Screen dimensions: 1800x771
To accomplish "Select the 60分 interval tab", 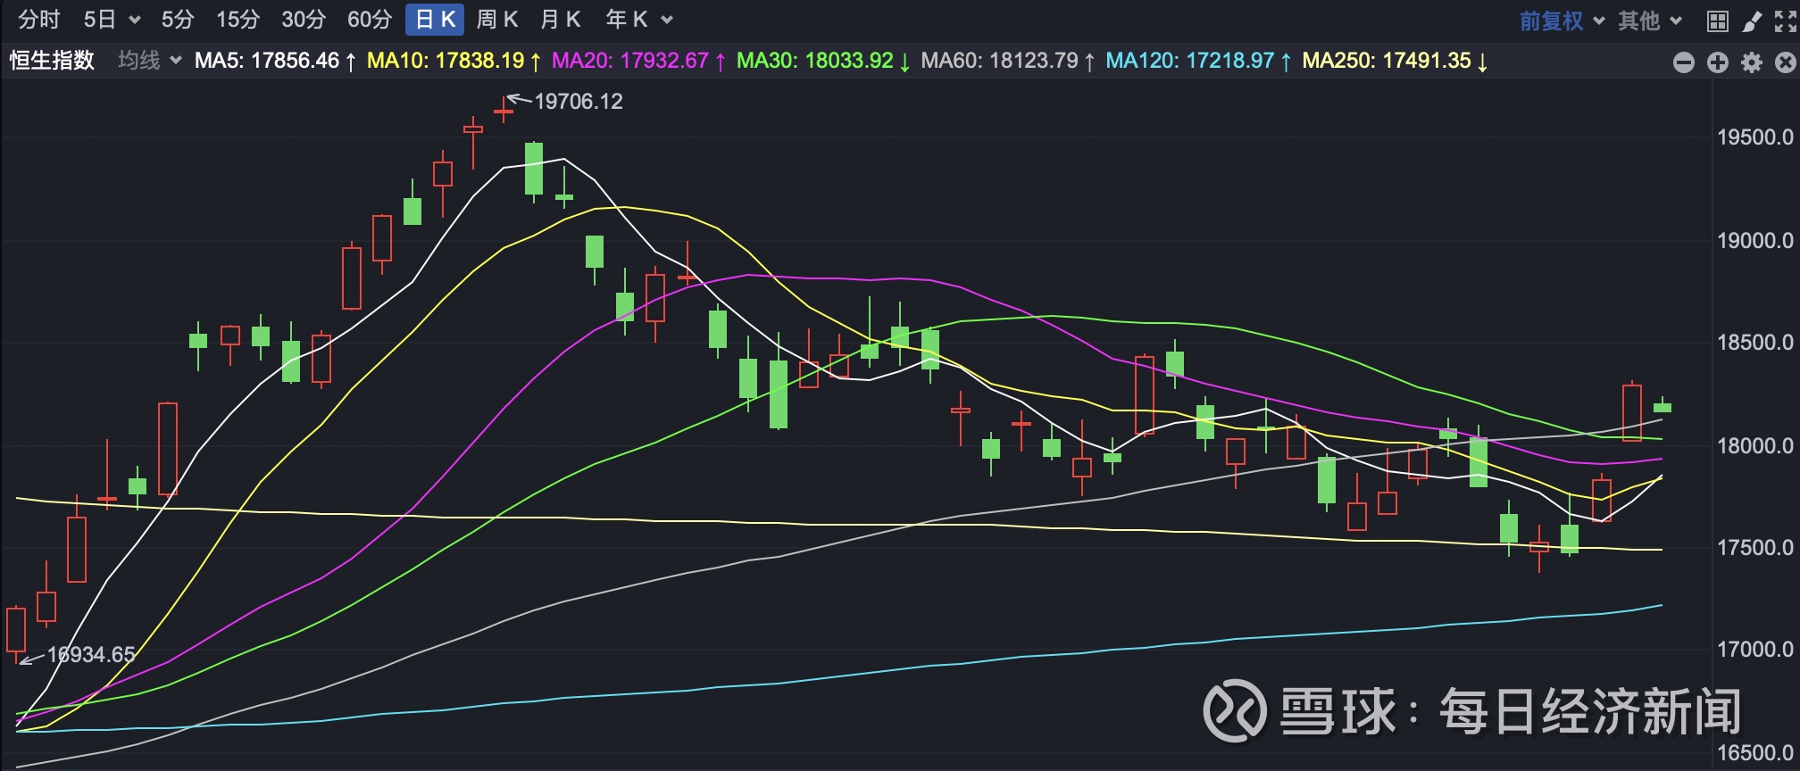I will coord(370,20).
